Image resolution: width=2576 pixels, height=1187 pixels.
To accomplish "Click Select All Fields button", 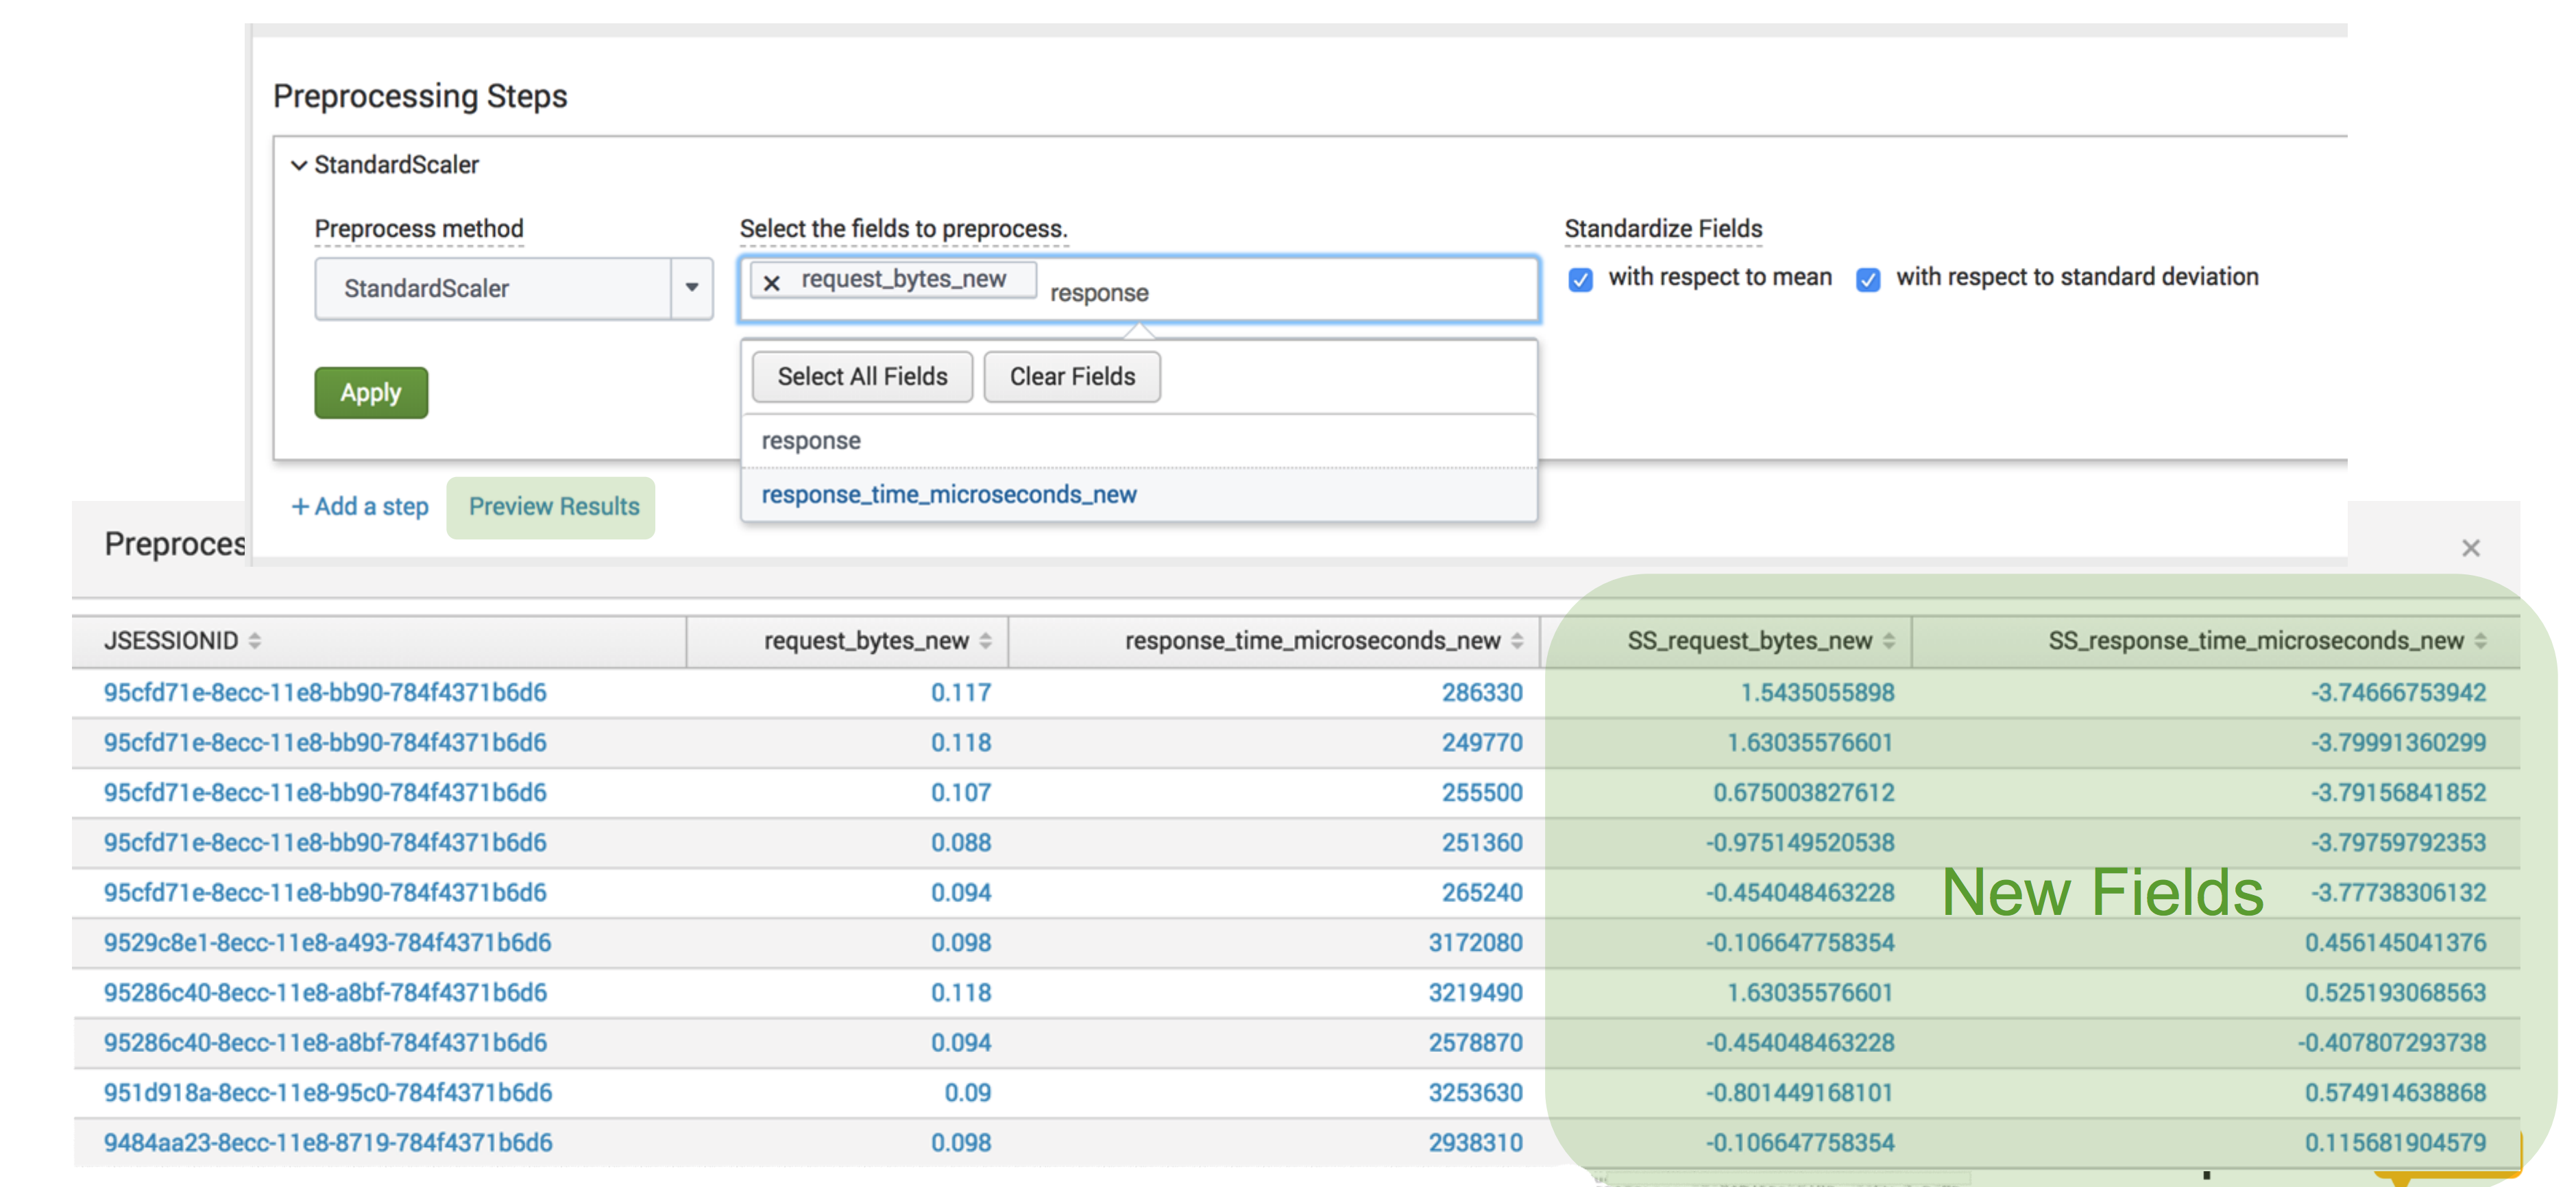I will coord(862,376).
